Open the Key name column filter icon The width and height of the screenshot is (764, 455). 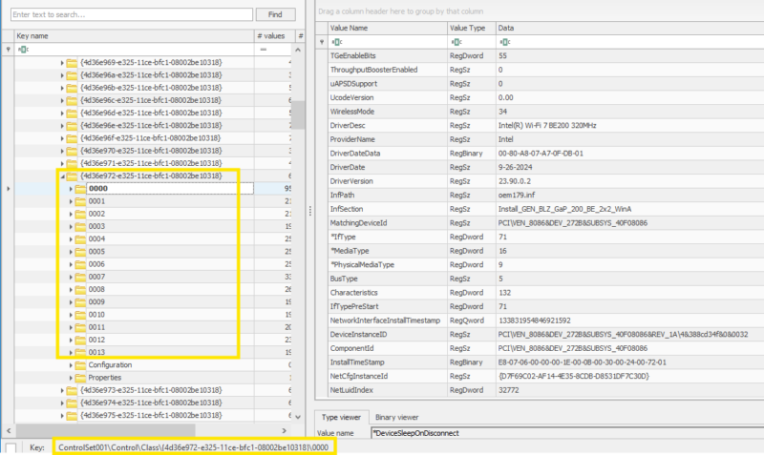[23, 50]
